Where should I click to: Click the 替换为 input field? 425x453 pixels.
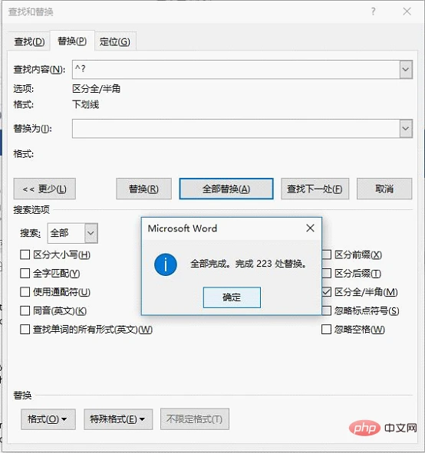[x=236, y=129]
